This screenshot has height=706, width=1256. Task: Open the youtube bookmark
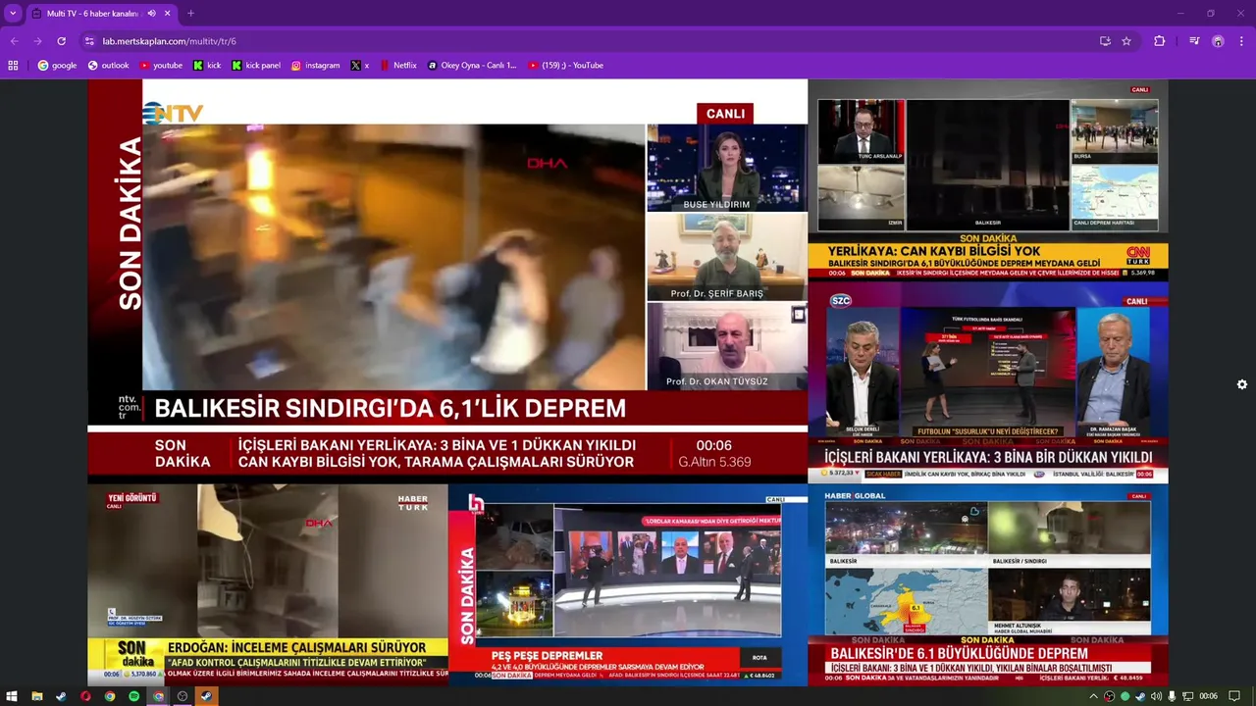point(161,66)
